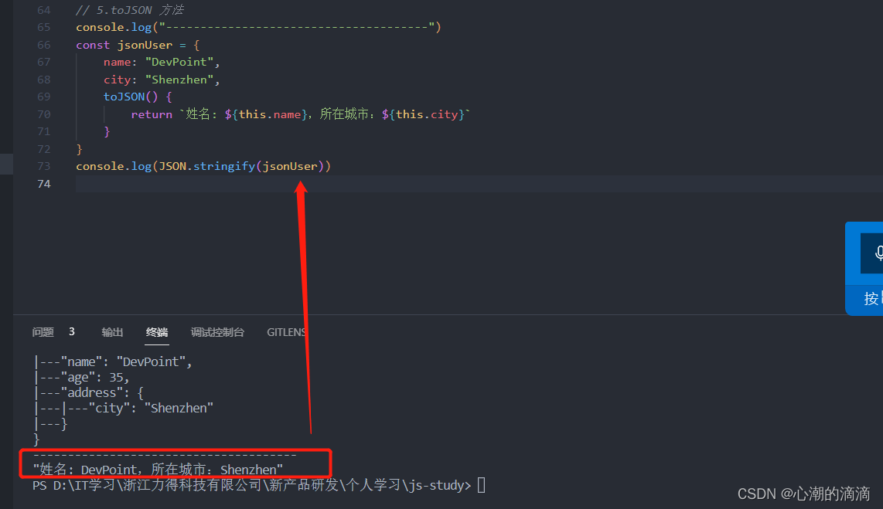The width and height of the screenshot is (883, 509).
Task: Click the name: "DevPoint" property line
Action: coord(162,62)
